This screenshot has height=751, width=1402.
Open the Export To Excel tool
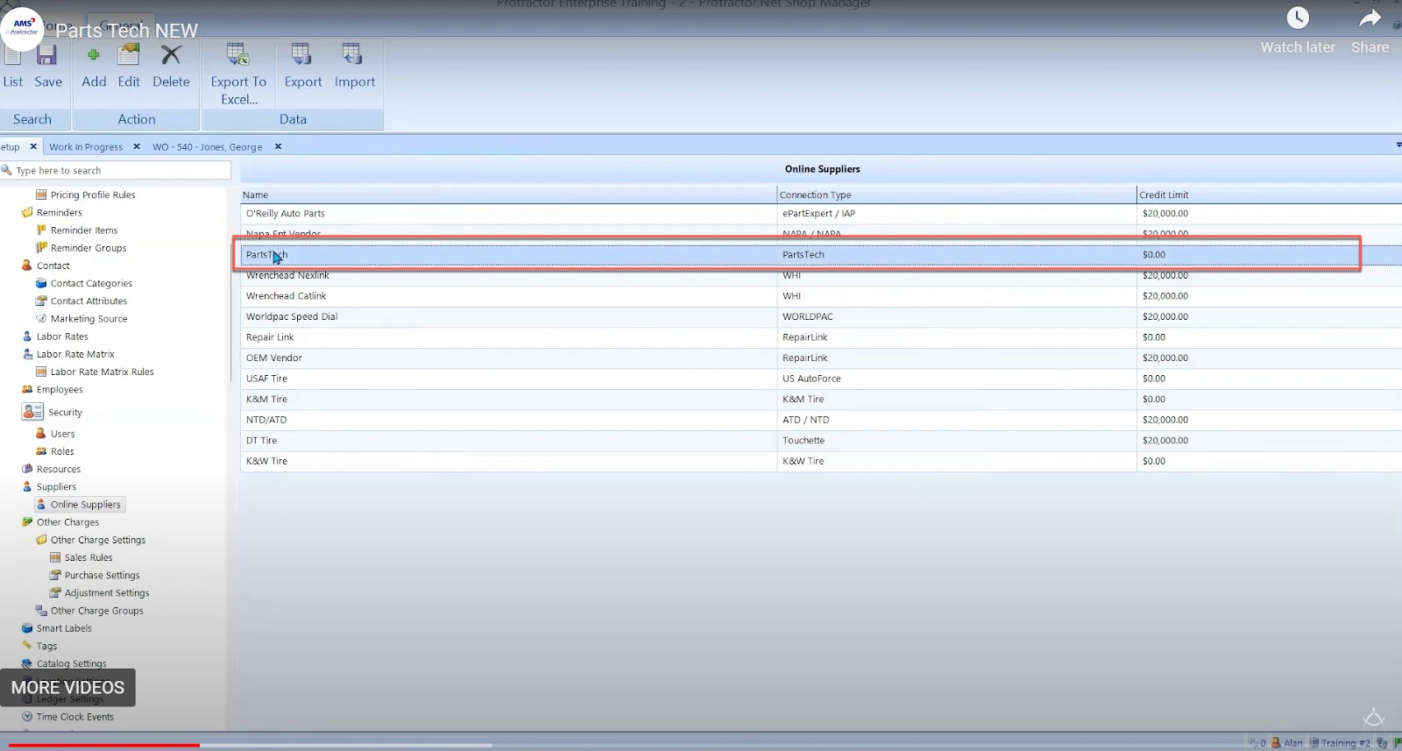[x=238, y=56]
